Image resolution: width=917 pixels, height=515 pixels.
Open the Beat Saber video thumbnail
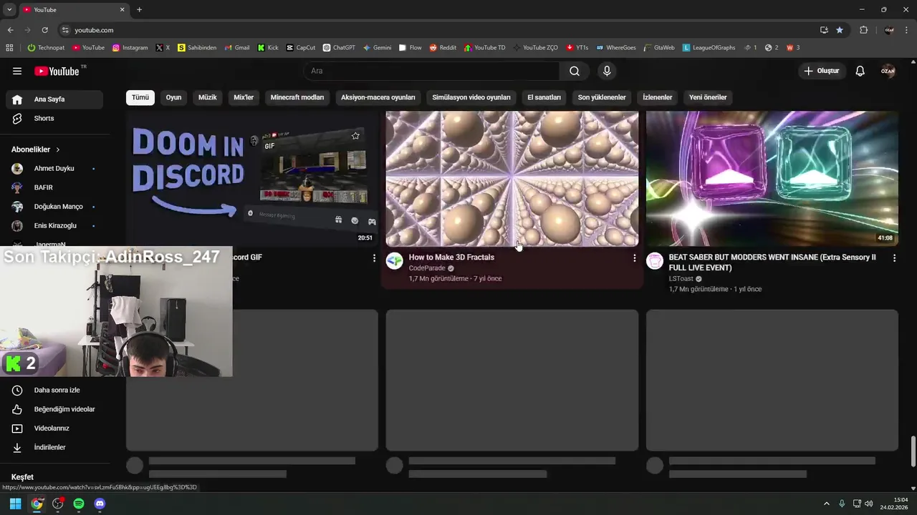pyautogui.click(x=772, y=179)
